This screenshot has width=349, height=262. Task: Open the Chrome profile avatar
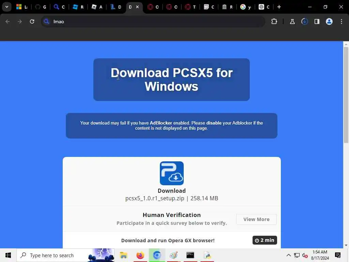[x=329, y=21]
